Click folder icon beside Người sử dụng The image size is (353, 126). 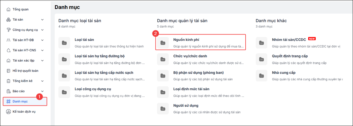point(163,109)
